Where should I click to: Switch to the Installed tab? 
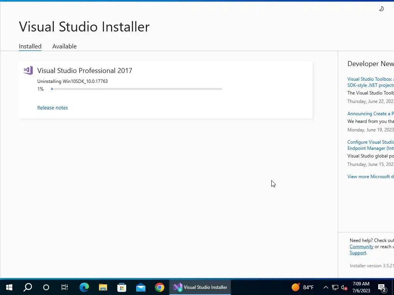point(30,46)
